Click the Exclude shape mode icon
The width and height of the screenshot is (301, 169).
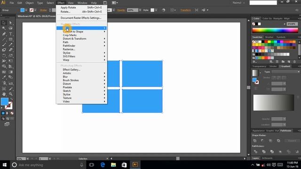tap(278, 141)
